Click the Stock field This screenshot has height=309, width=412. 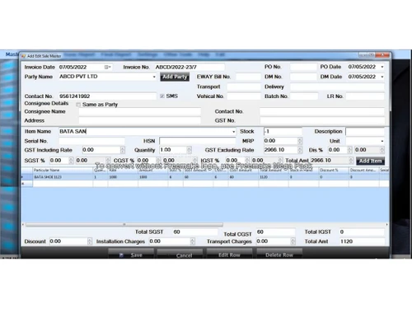point(283,131)
